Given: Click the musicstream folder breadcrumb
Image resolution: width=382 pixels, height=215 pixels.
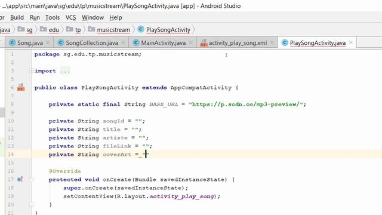Looking at the screenshot, I should tap(113, 30).
